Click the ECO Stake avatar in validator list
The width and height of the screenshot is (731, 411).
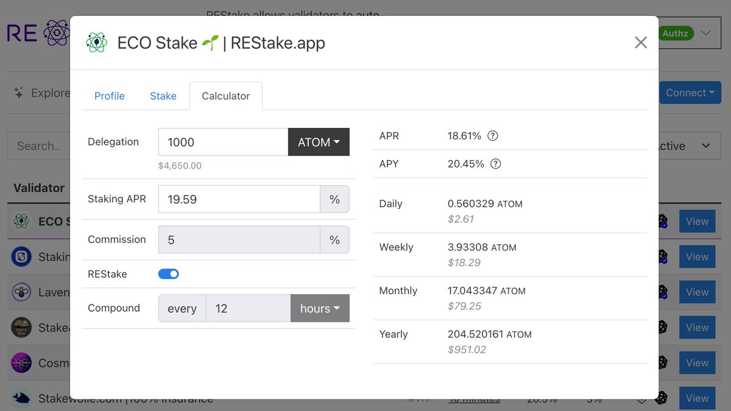coord(21,221)
